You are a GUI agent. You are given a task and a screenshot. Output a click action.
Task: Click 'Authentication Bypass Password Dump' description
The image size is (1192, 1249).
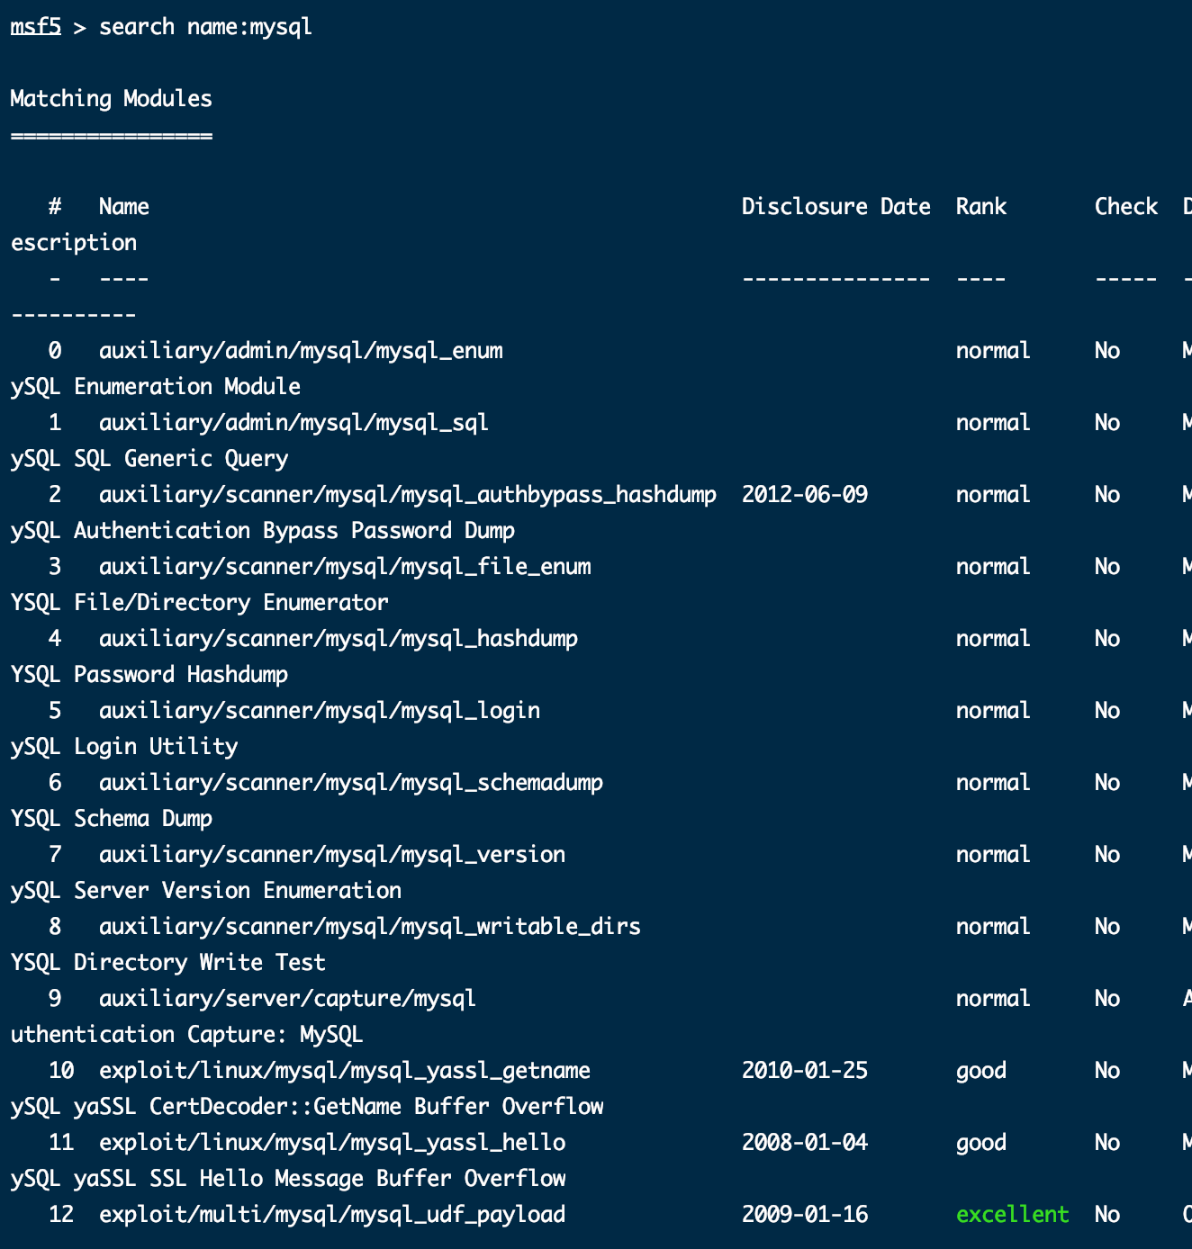294,531
